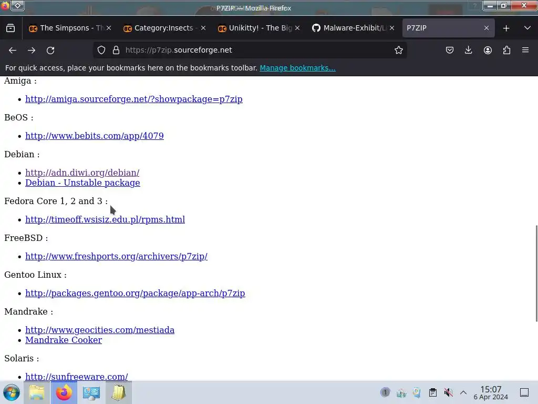
Task: Open the Firefox account menu
Action: pos(488,50)
